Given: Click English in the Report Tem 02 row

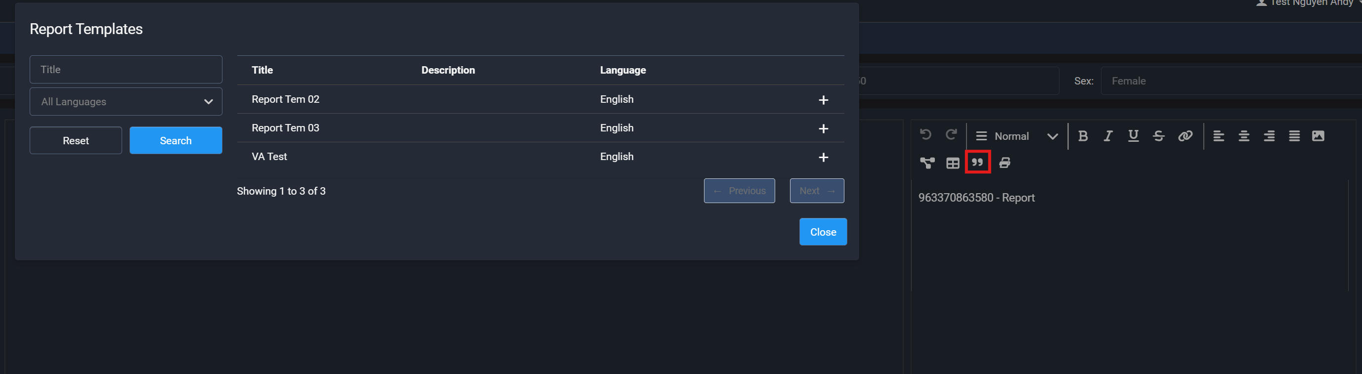Looking at the screenshot, I should (616, 99).
